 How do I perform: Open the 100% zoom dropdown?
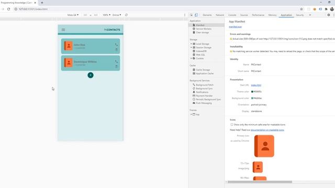[107, 15]
